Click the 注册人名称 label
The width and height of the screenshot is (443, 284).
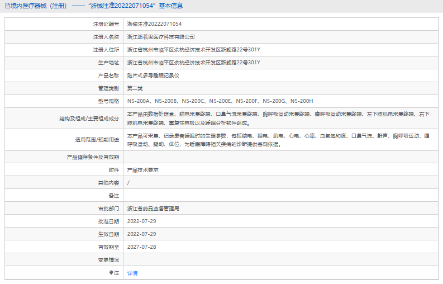coord(106,37)
